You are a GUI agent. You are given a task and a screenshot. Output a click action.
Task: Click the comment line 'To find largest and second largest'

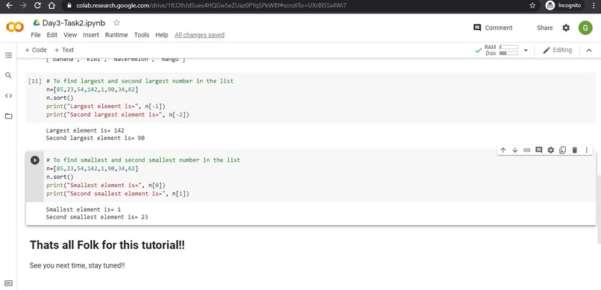coord(139,81)
